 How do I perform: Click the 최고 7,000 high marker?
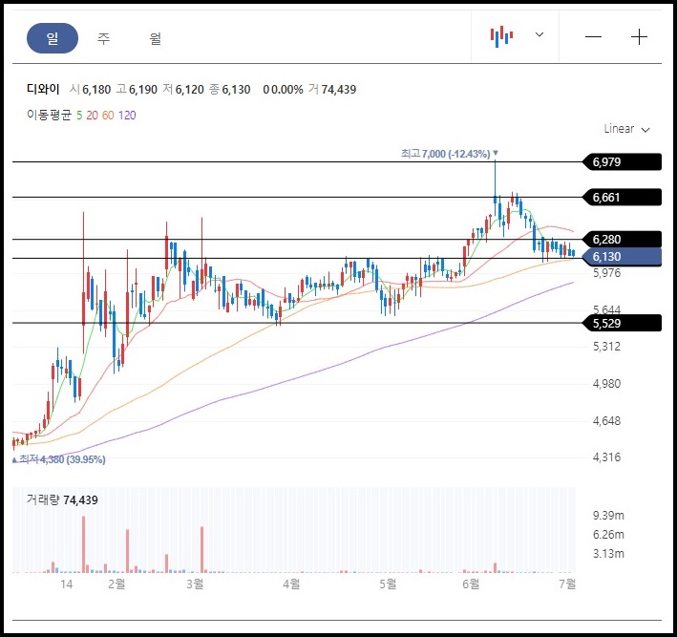click(x=450, y=154)
